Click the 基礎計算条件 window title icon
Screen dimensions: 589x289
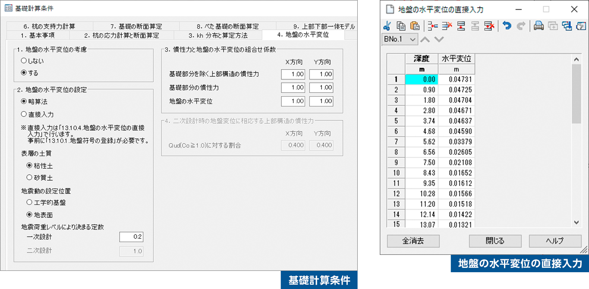[8, 8]
